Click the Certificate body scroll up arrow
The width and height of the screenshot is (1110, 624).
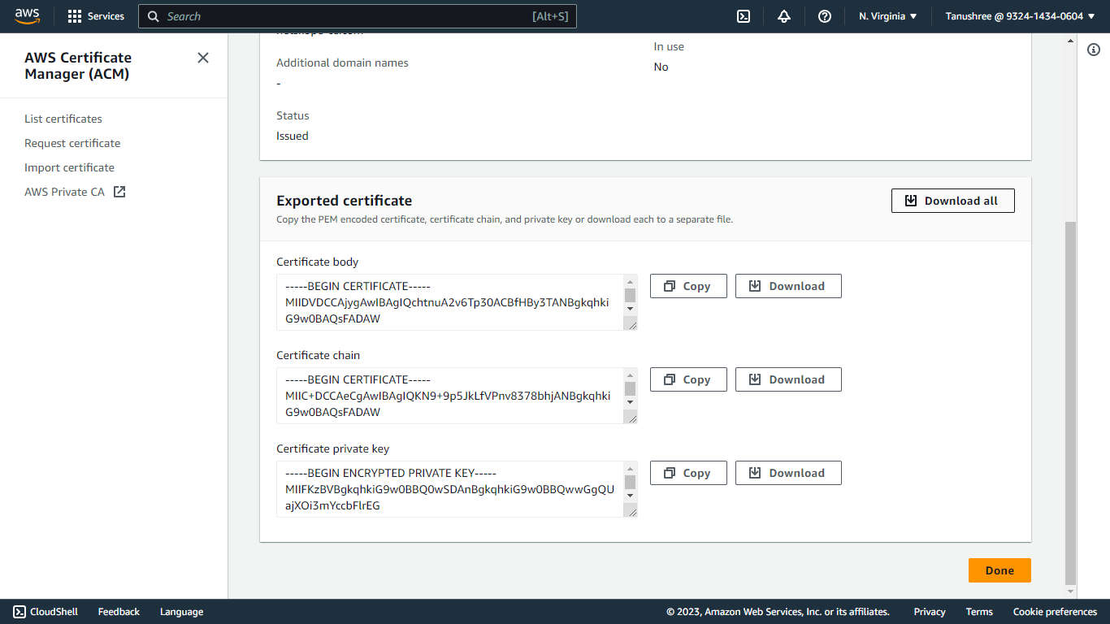click(x=630, y=281)
